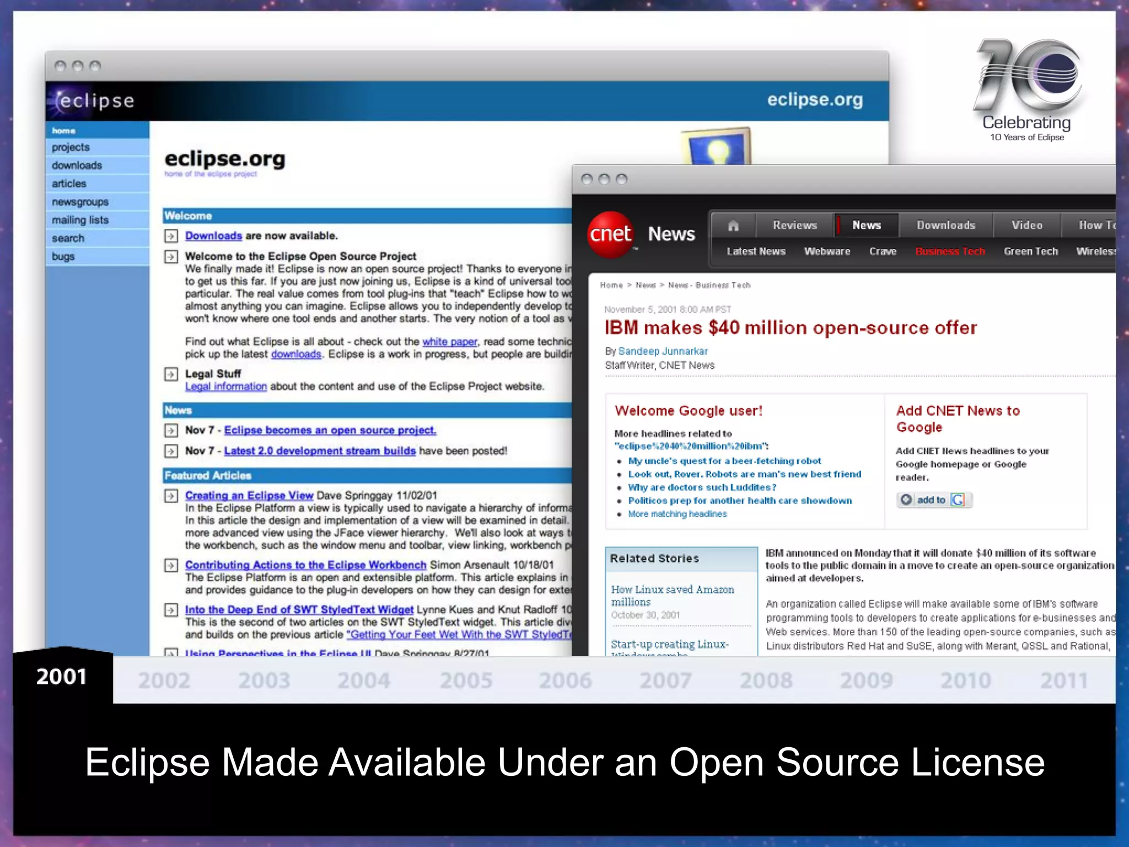
Task: Select 2011 on the timeline
Action: [x=1064, y=680]
